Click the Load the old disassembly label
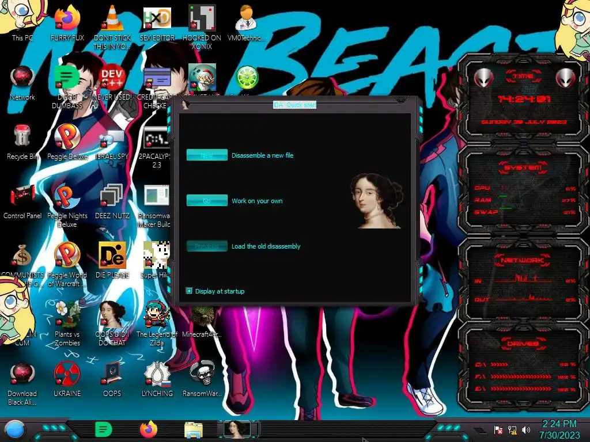 click(x=266, y=246)
